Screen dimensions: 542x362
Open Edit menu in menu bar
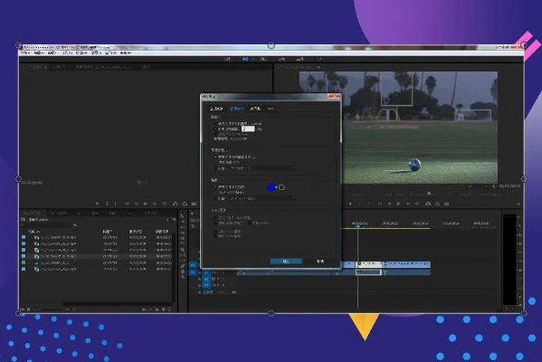[38, 52]
